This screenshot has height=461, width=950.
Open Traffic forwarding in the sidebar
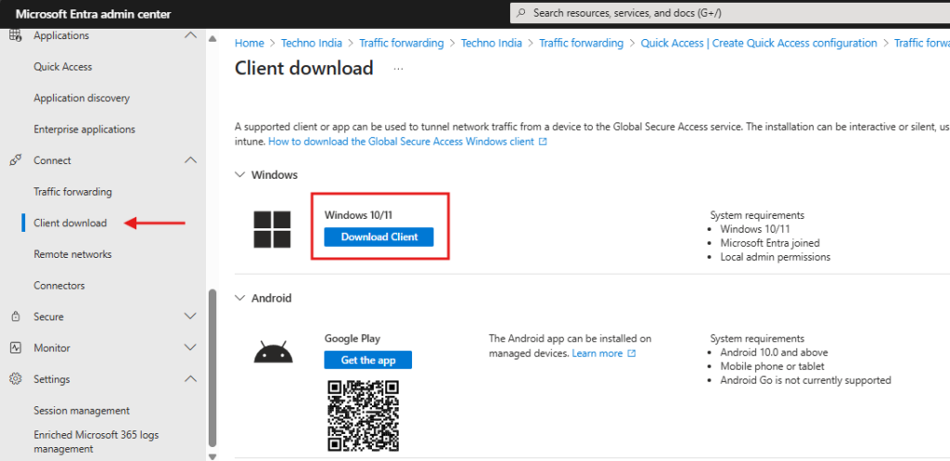coord(72,191)
